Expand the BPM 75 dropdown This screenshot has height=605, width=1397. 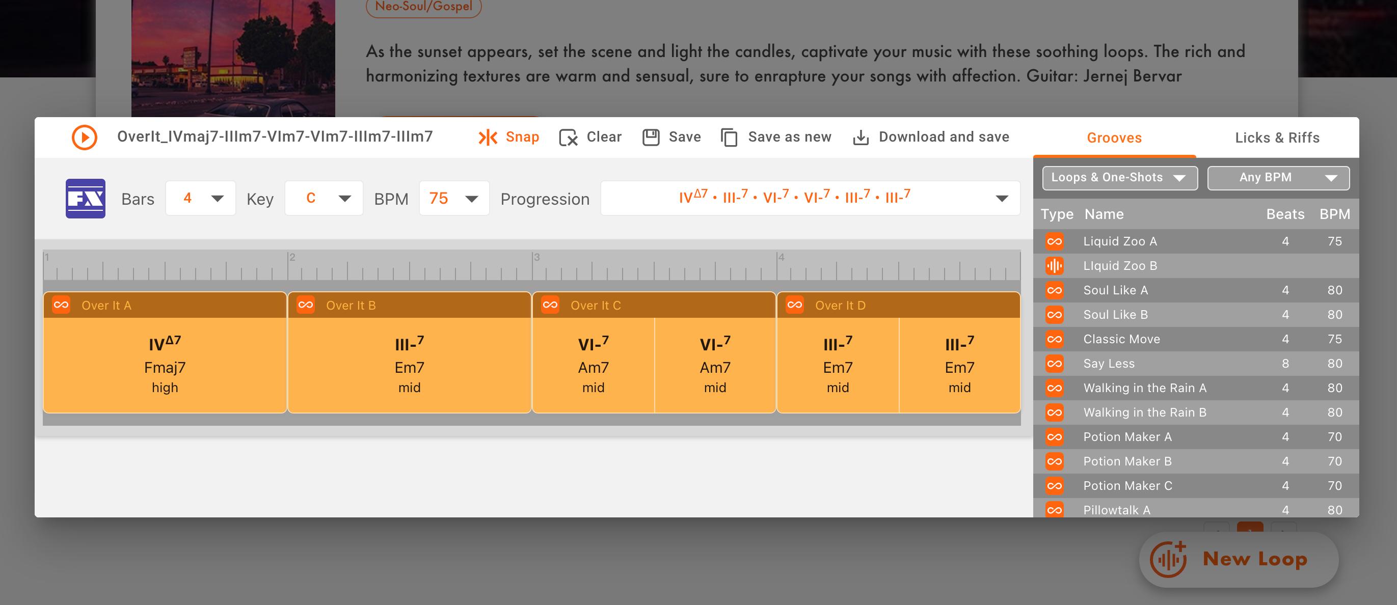[x=454, y=199]
